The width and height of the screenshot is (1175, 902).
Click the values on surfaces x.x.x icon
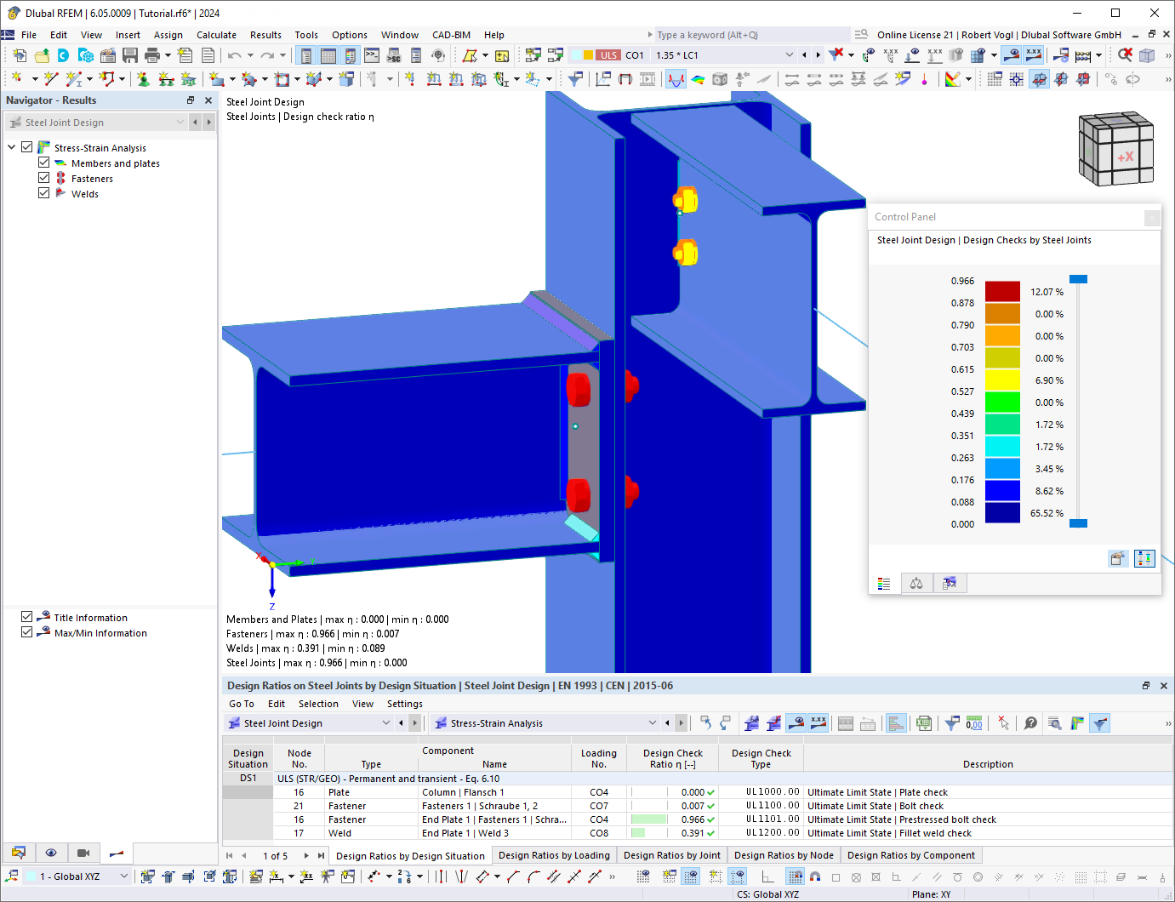(x=1033, y=54)
